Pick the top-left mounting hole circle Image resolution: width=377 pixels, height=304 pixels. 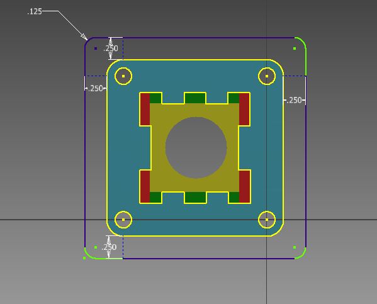tap(123, 76)
